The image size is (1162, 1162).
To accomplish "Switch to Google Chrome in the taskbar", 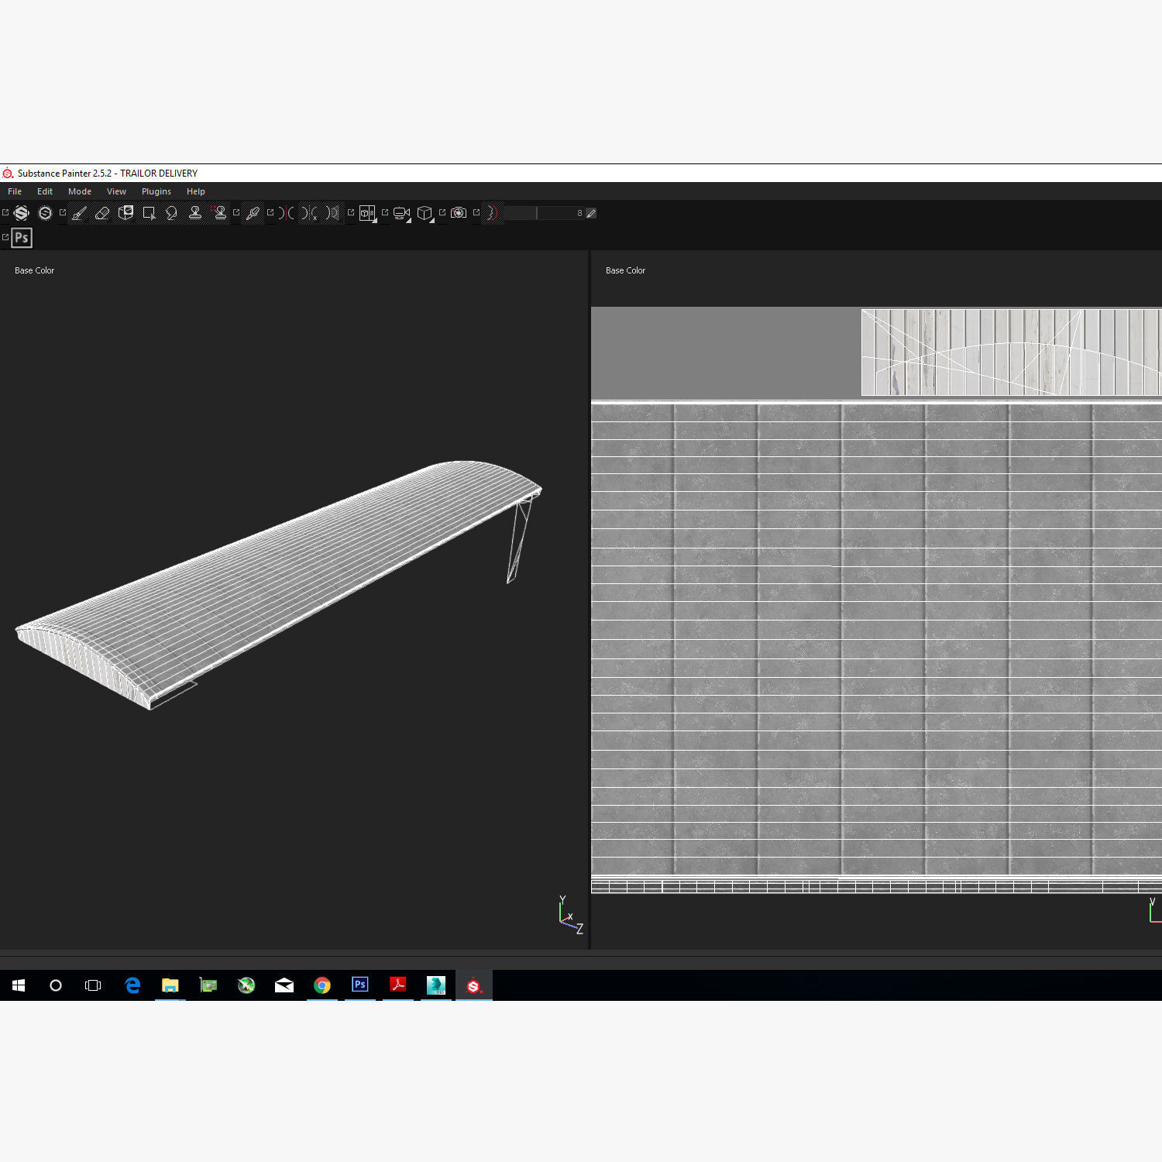I will (x=322, y=985).
